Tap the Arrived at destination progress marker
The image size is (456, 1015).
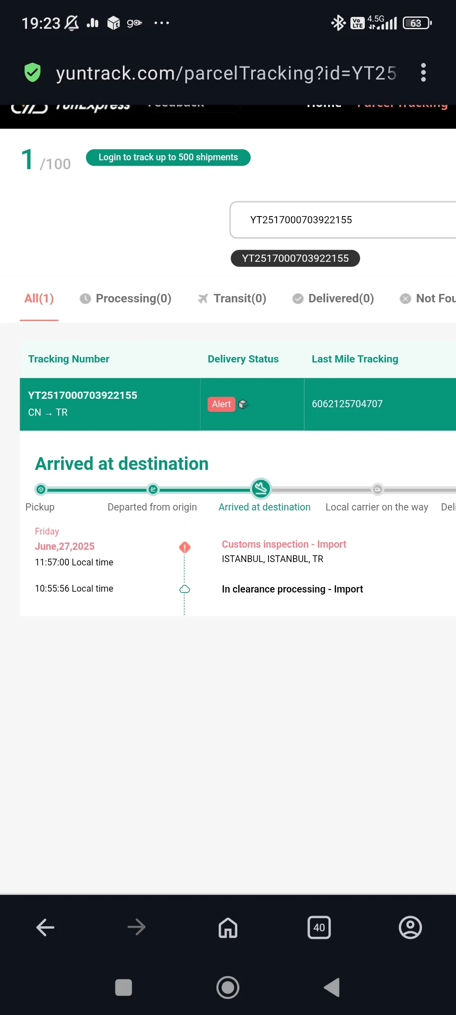coord(261,489)
